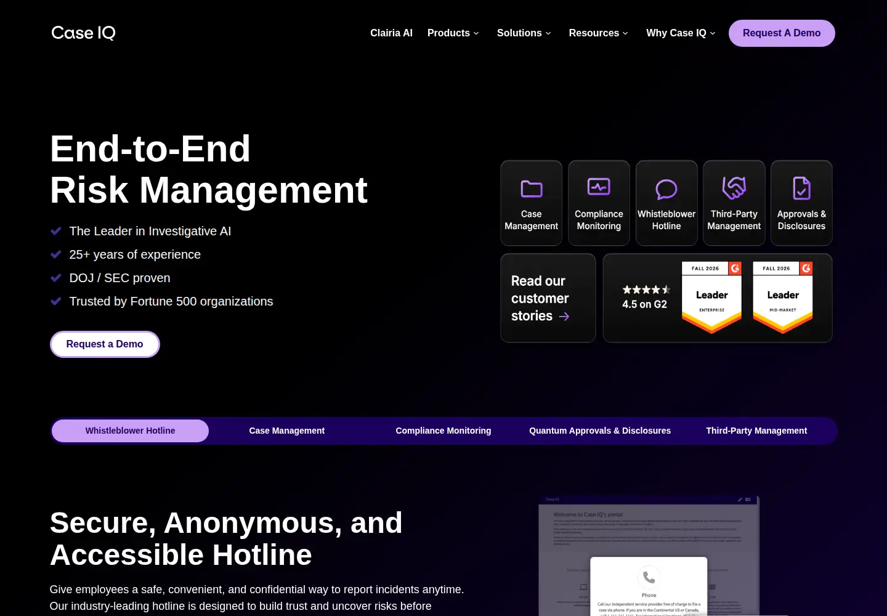Screen dimensions: 887x616
Task: Click '25+ years of experience' text
Action: [x=135, y=254]
